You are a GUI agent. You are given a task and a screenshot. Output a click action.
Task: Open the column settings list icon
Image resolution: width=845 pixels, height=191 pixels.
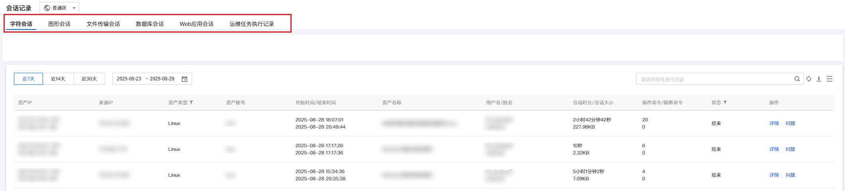tap(829, 79)
